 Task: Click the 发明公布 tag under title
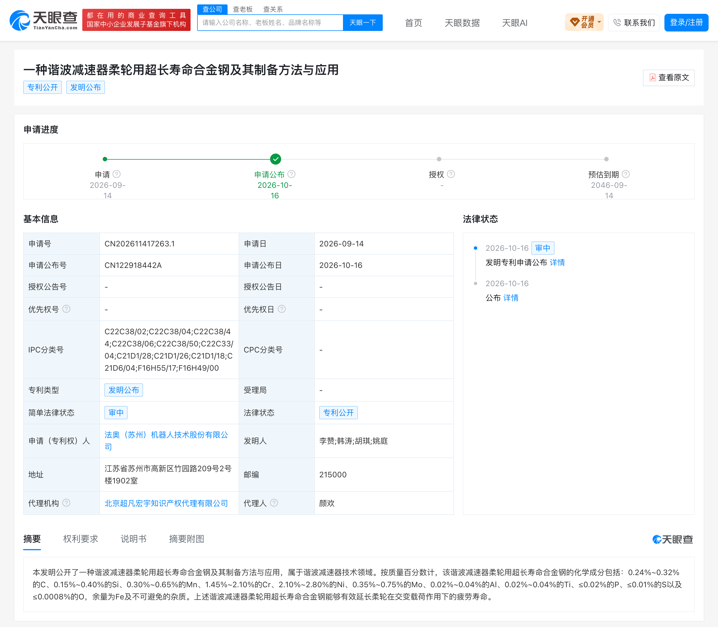point(86,88)
